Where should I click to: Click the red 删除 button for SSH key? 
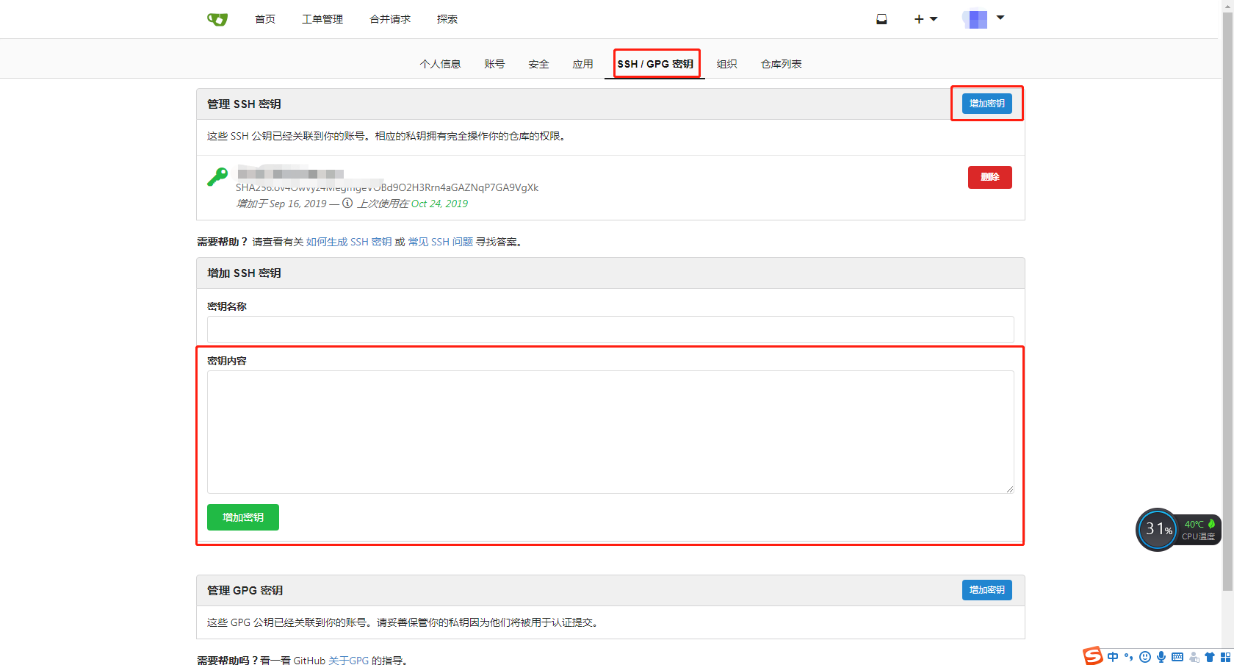click(x=989, y=177)
